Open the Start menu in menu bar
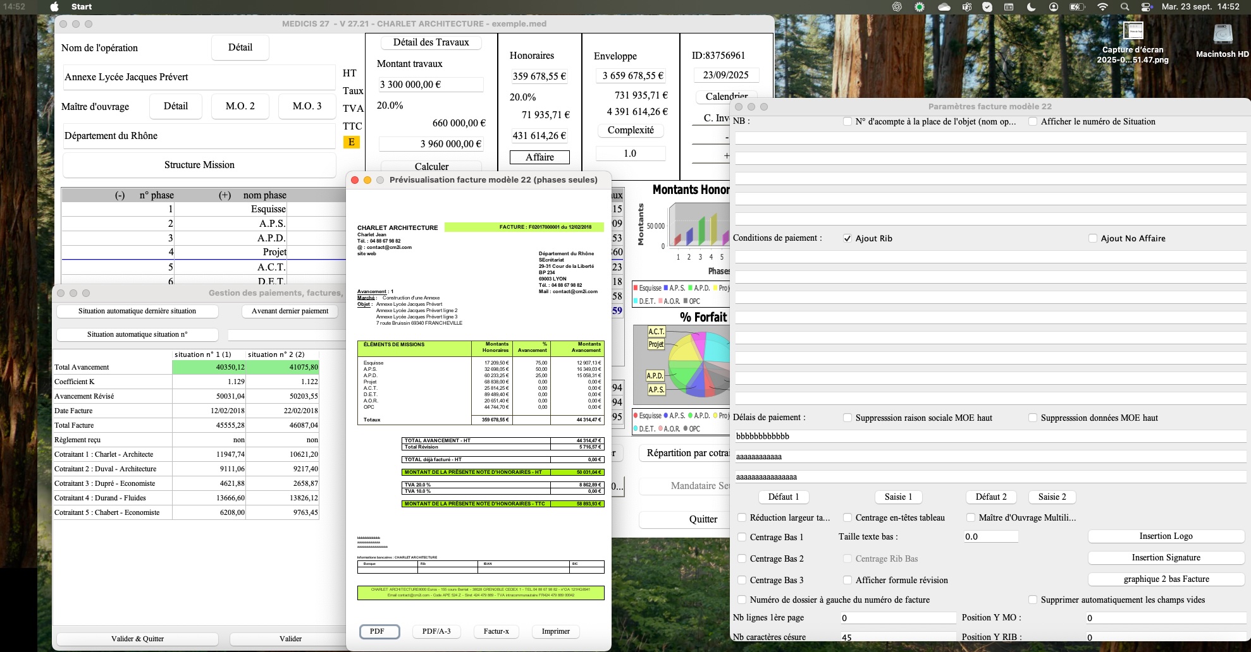This screenshot has width=1251, height=652. pyautogui.click(x=82, y=6)
